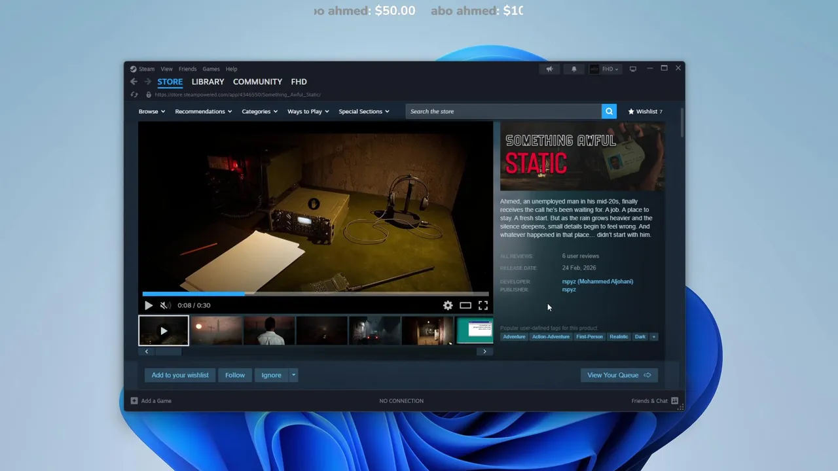
Task: Expand the Special Sections dropdown
Action: tap(363, 111)
